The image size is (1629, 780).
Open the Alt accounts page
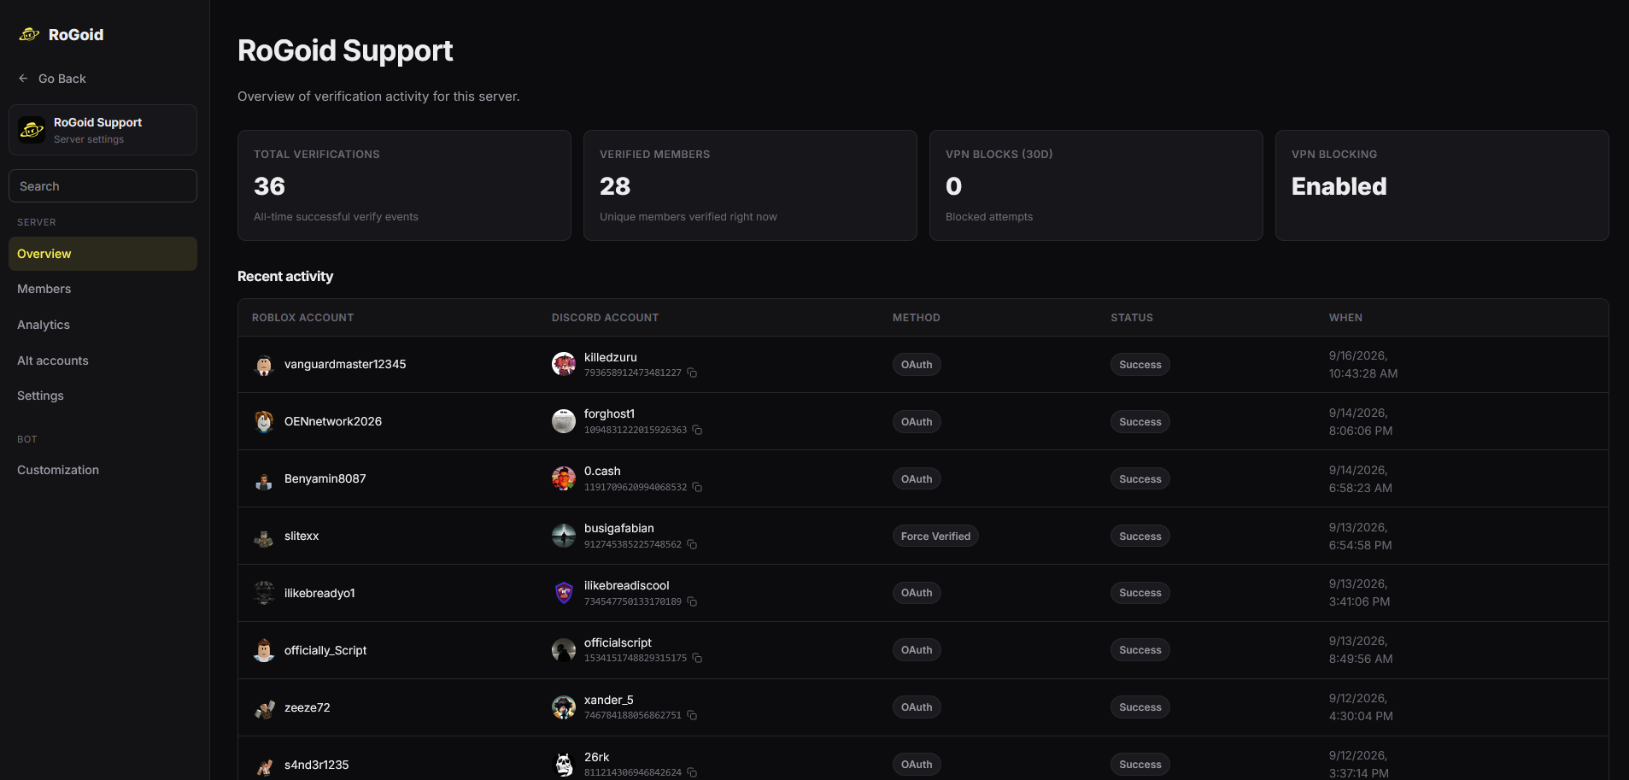(x=103, y=361)
